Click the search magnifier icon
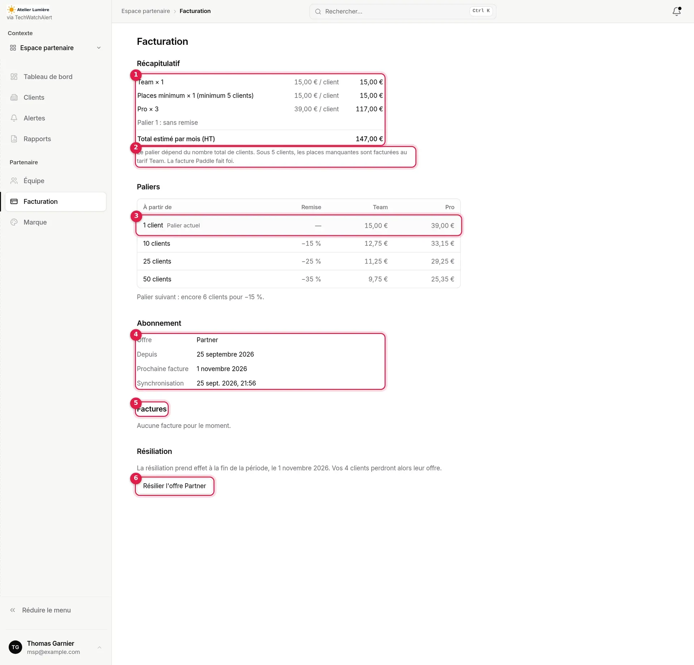The width and height of the screenshot is (694, 665). coord(318,12)
